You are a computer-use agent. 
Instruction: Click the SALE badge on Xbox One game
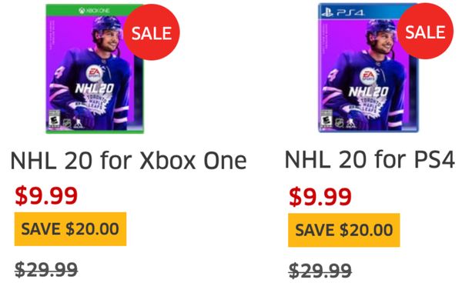tap(152, 32)
